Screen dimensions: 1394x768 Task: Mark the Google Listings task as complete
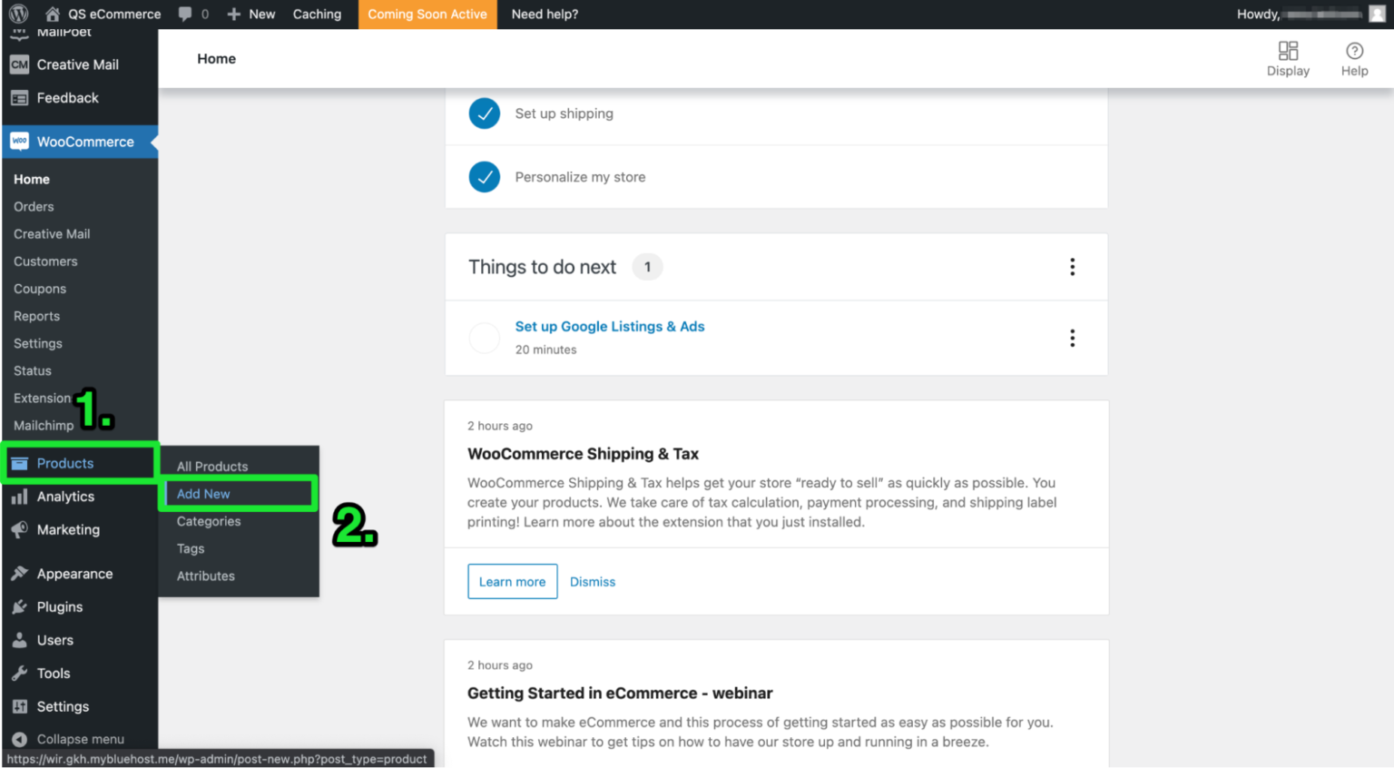pos(484,337)
